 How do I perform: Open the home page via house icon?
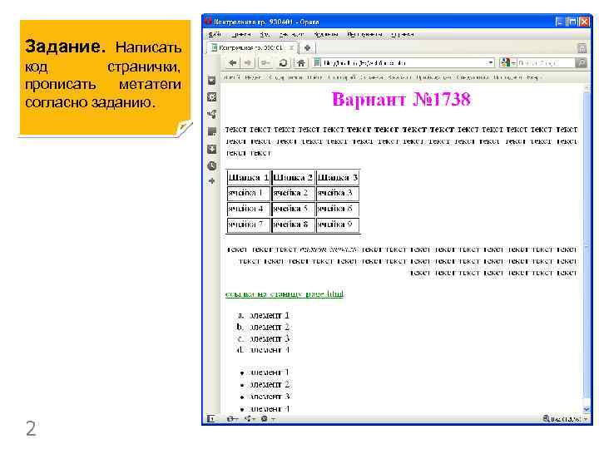[301, 62]
